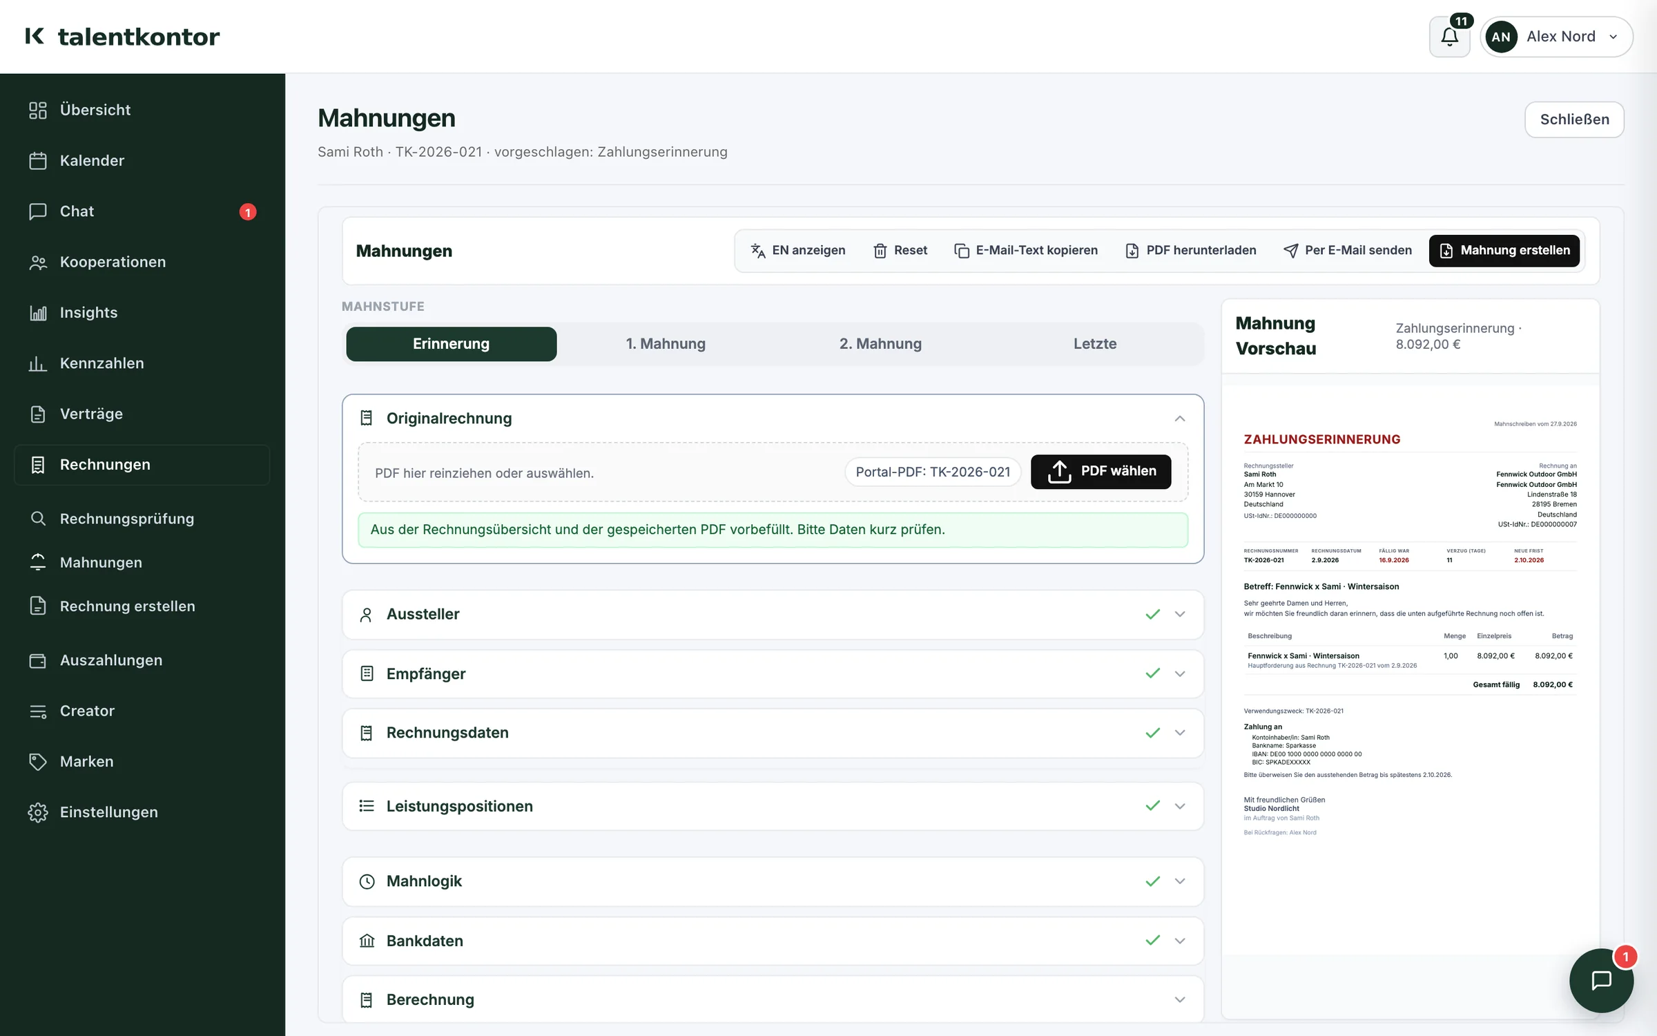The height and width of the screenshot is (1036, 1657).
Task: Click the Chat speech bubble icon in sidebar
Action: (x=38, y=211)
